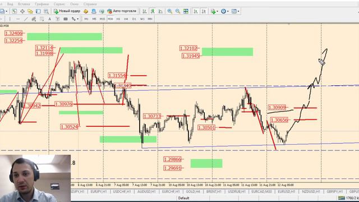Image resolution: width=359 pixels, height=202 pixels.
Task: Tile chart windows icon
Action: (x=186, y=11)
